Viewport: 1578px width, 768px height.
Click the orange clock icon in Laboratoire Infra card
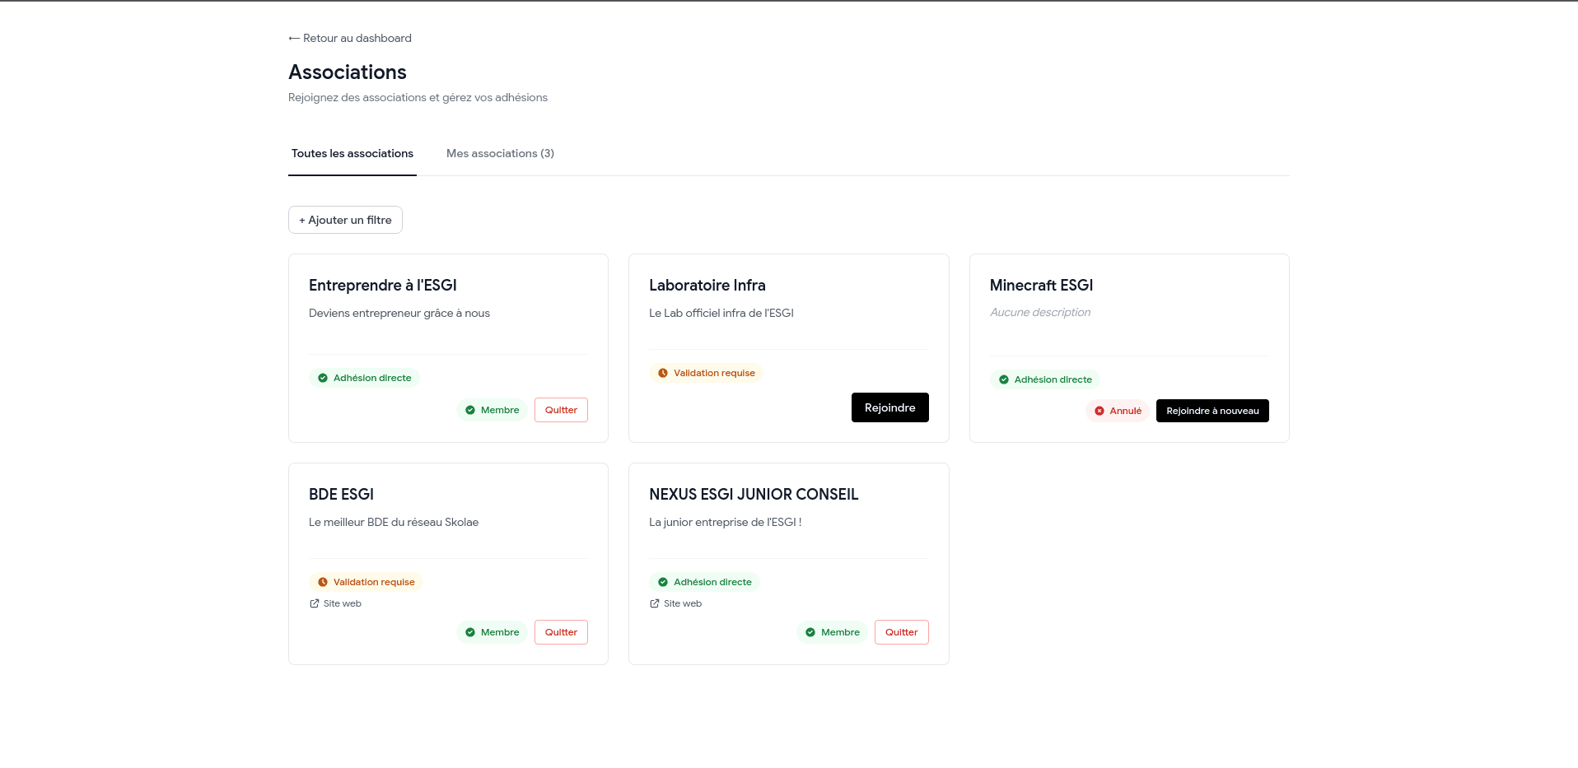click(x=663, y=373)
